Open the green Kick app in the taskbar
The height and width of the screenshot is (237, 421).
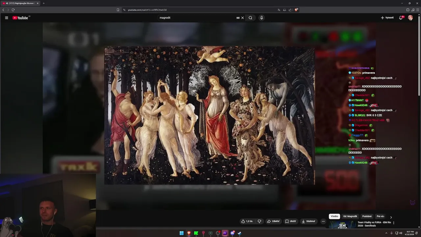(196, 233)
